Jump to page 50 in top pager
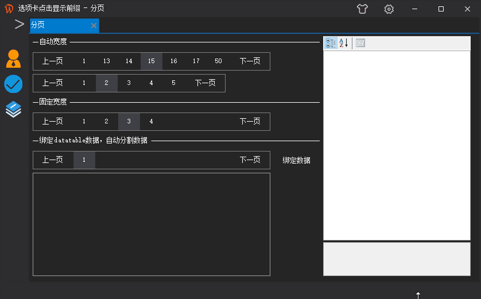Viewport: 481px width, 299px height. [218, 61]
